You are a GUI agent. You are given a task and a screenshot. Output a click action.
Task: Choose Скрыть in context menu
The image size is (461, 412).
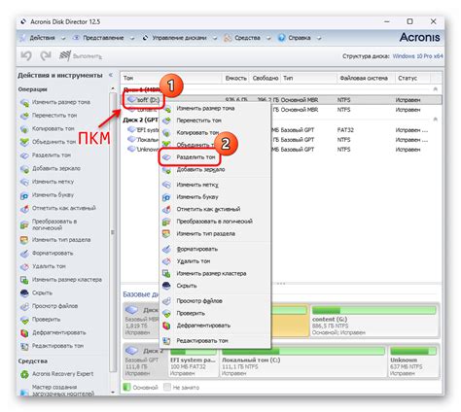pyautogui.click(x=215, y=286)
